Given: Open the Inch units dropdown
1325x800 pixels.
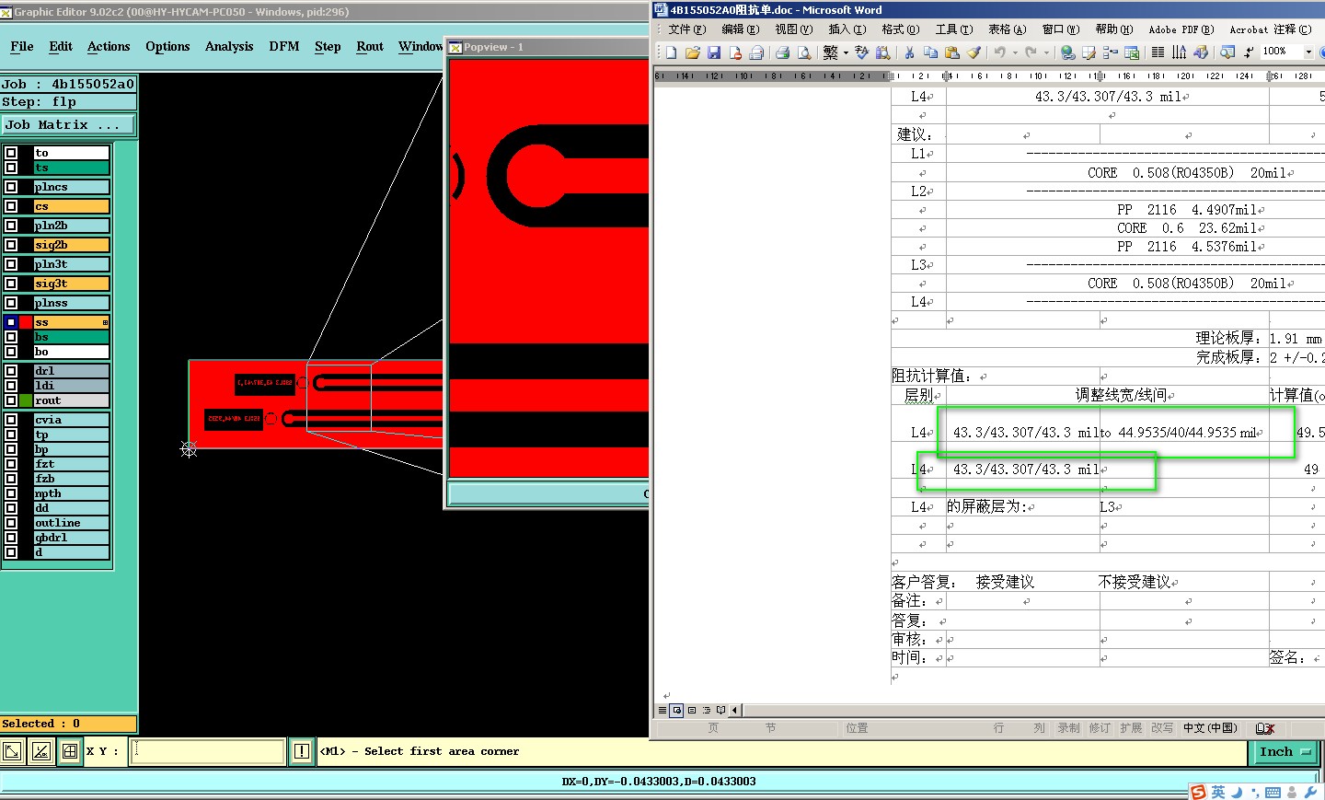Looking at the screenshot, I should pyautogui.click(x=1284, y=752).
